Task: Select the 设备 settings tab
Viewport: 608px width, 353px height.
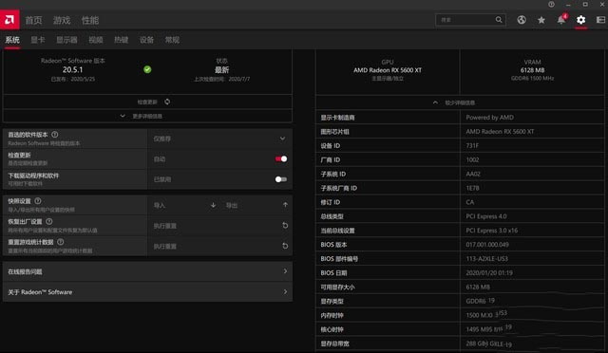Action: coord(146,40)
